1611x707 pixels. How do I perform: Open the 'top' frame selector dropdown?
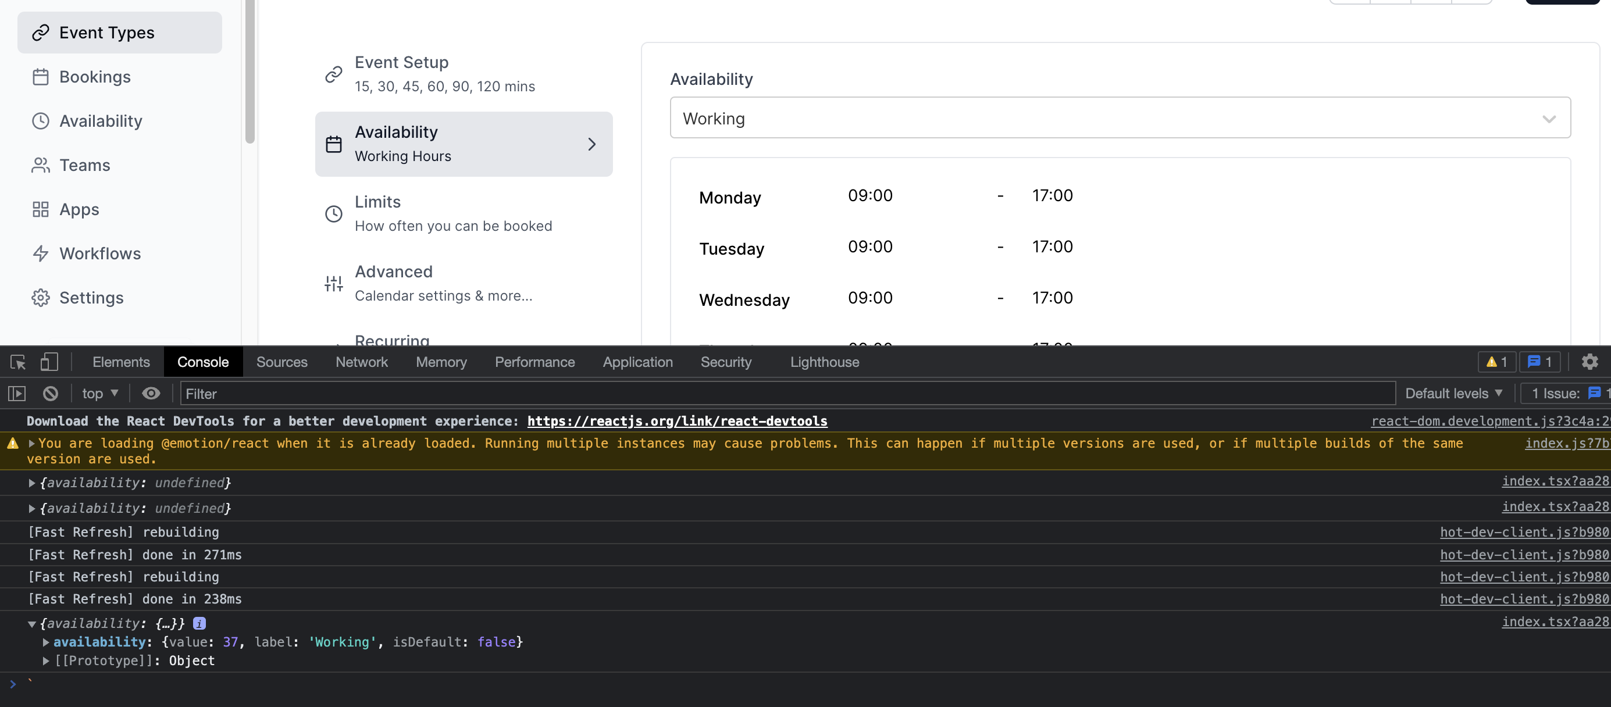(x=99, y=392)
